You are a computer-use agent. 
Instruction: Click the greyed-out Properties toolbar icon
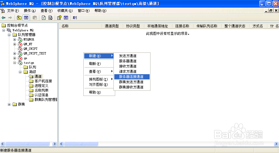35,18
